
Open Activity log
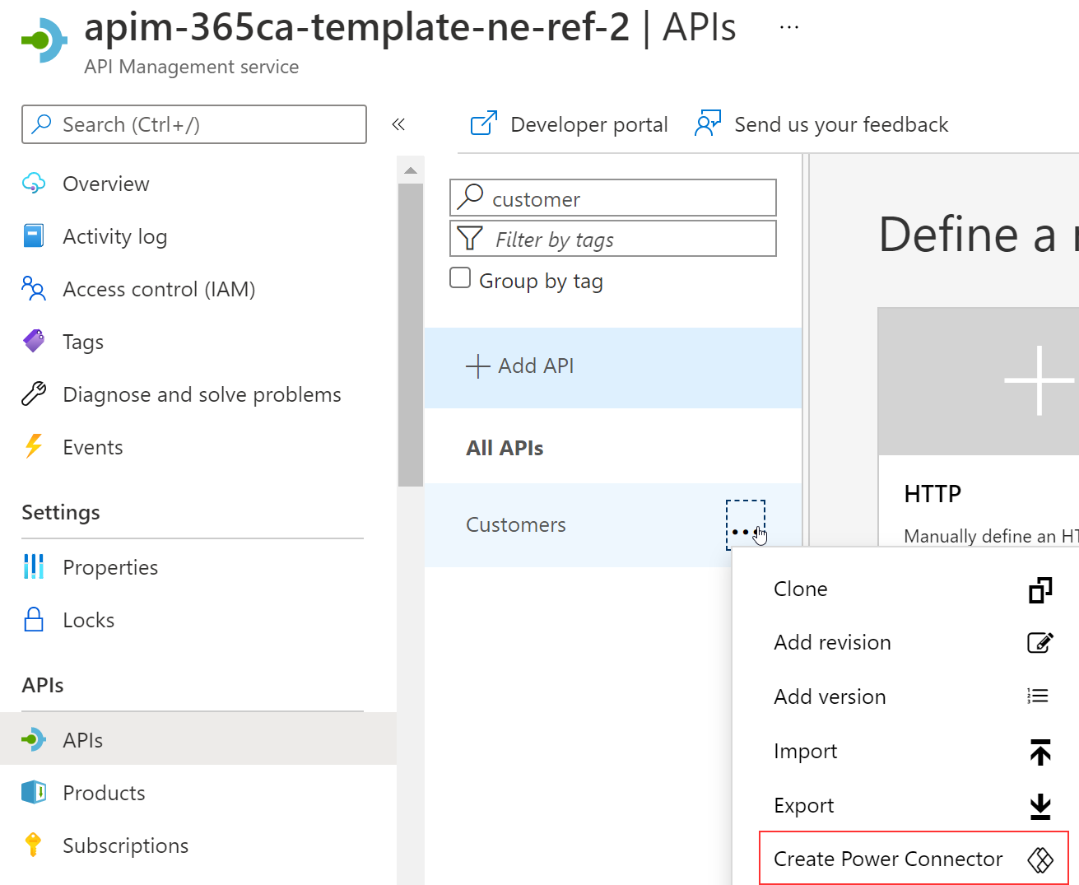115,236
